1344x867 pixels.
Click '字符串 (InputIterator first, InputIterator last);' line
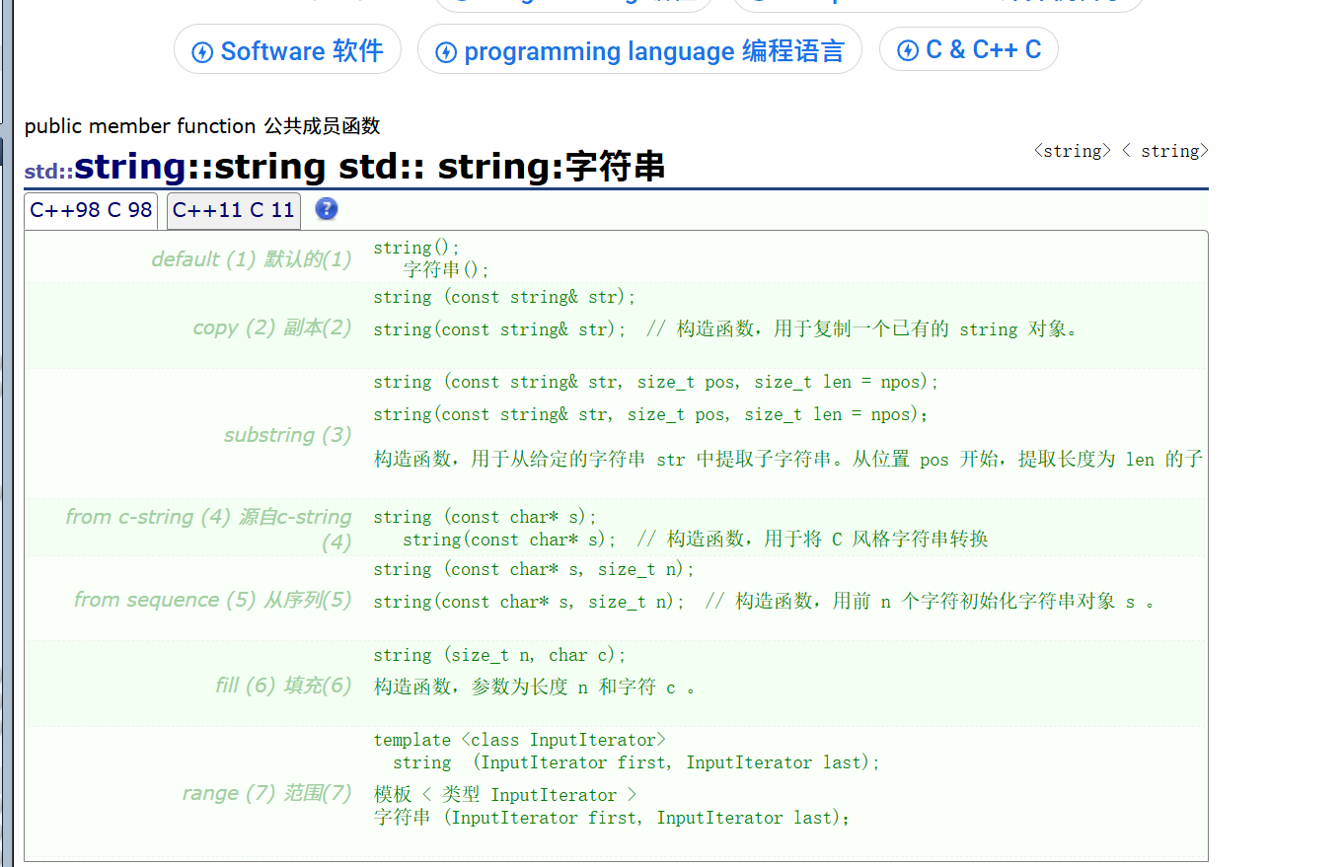pyautogui.click(x=612, y=818)
